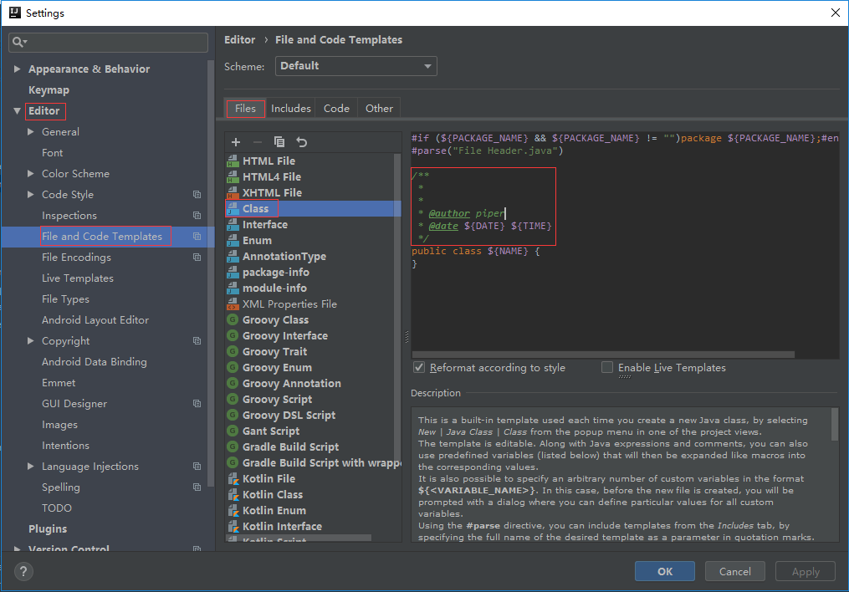Switch to the Includes tab
Viewport: 849px width, 592px height.
pos(291,108)
